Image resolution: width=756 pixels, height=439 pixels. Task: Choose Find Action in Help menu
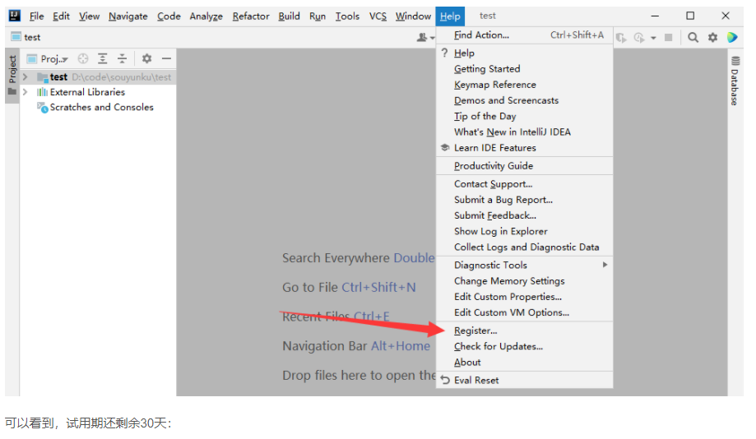[525, 35]
